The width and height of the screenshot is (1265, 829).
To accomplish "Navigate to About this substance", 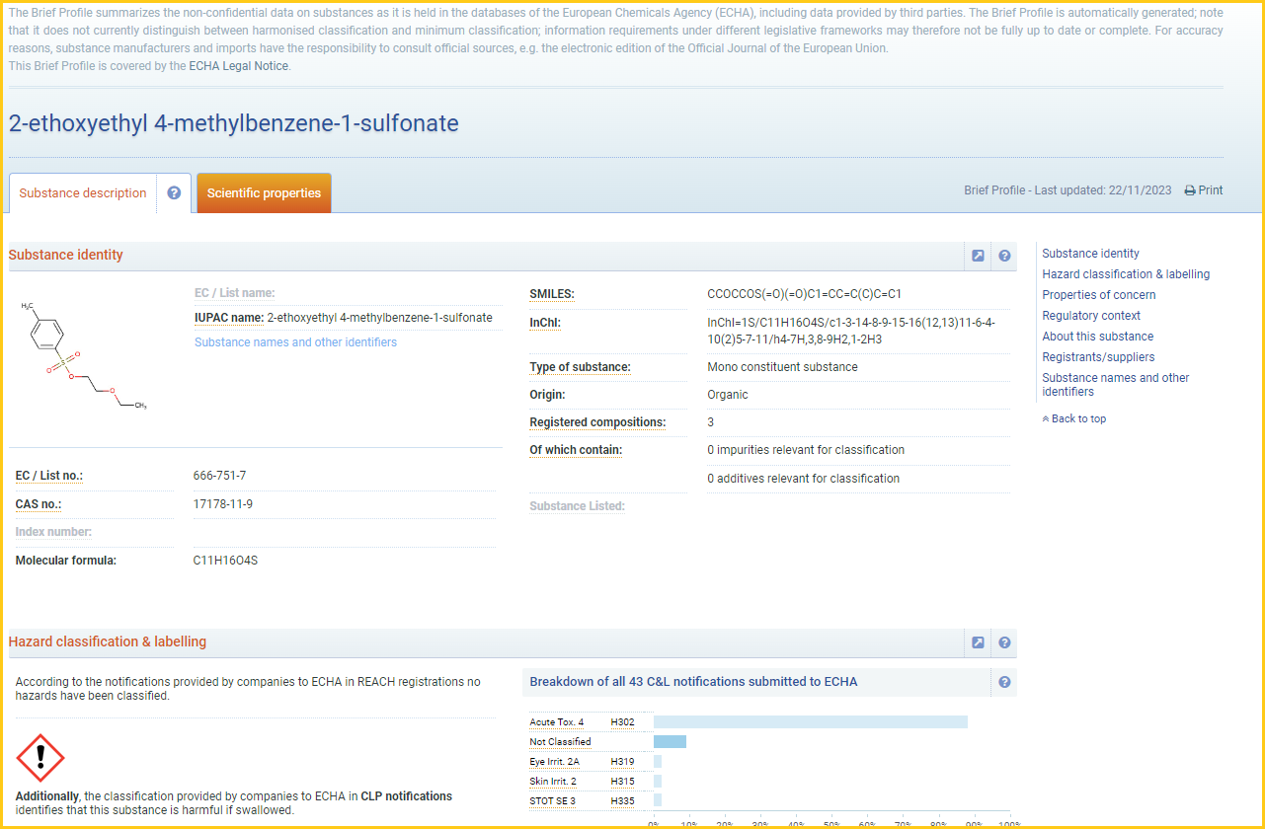I will (1097, 337).
